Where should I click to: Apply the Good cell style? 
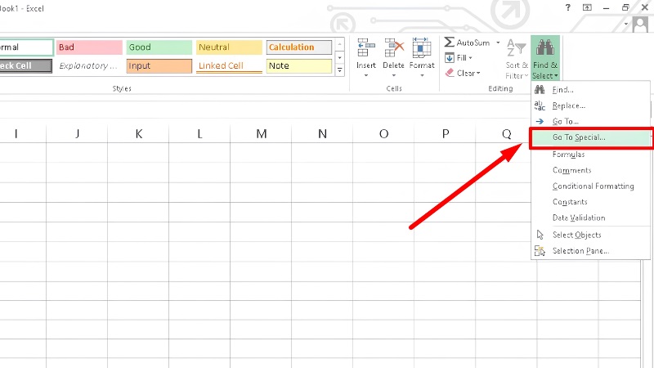click(x=159, y=47)
